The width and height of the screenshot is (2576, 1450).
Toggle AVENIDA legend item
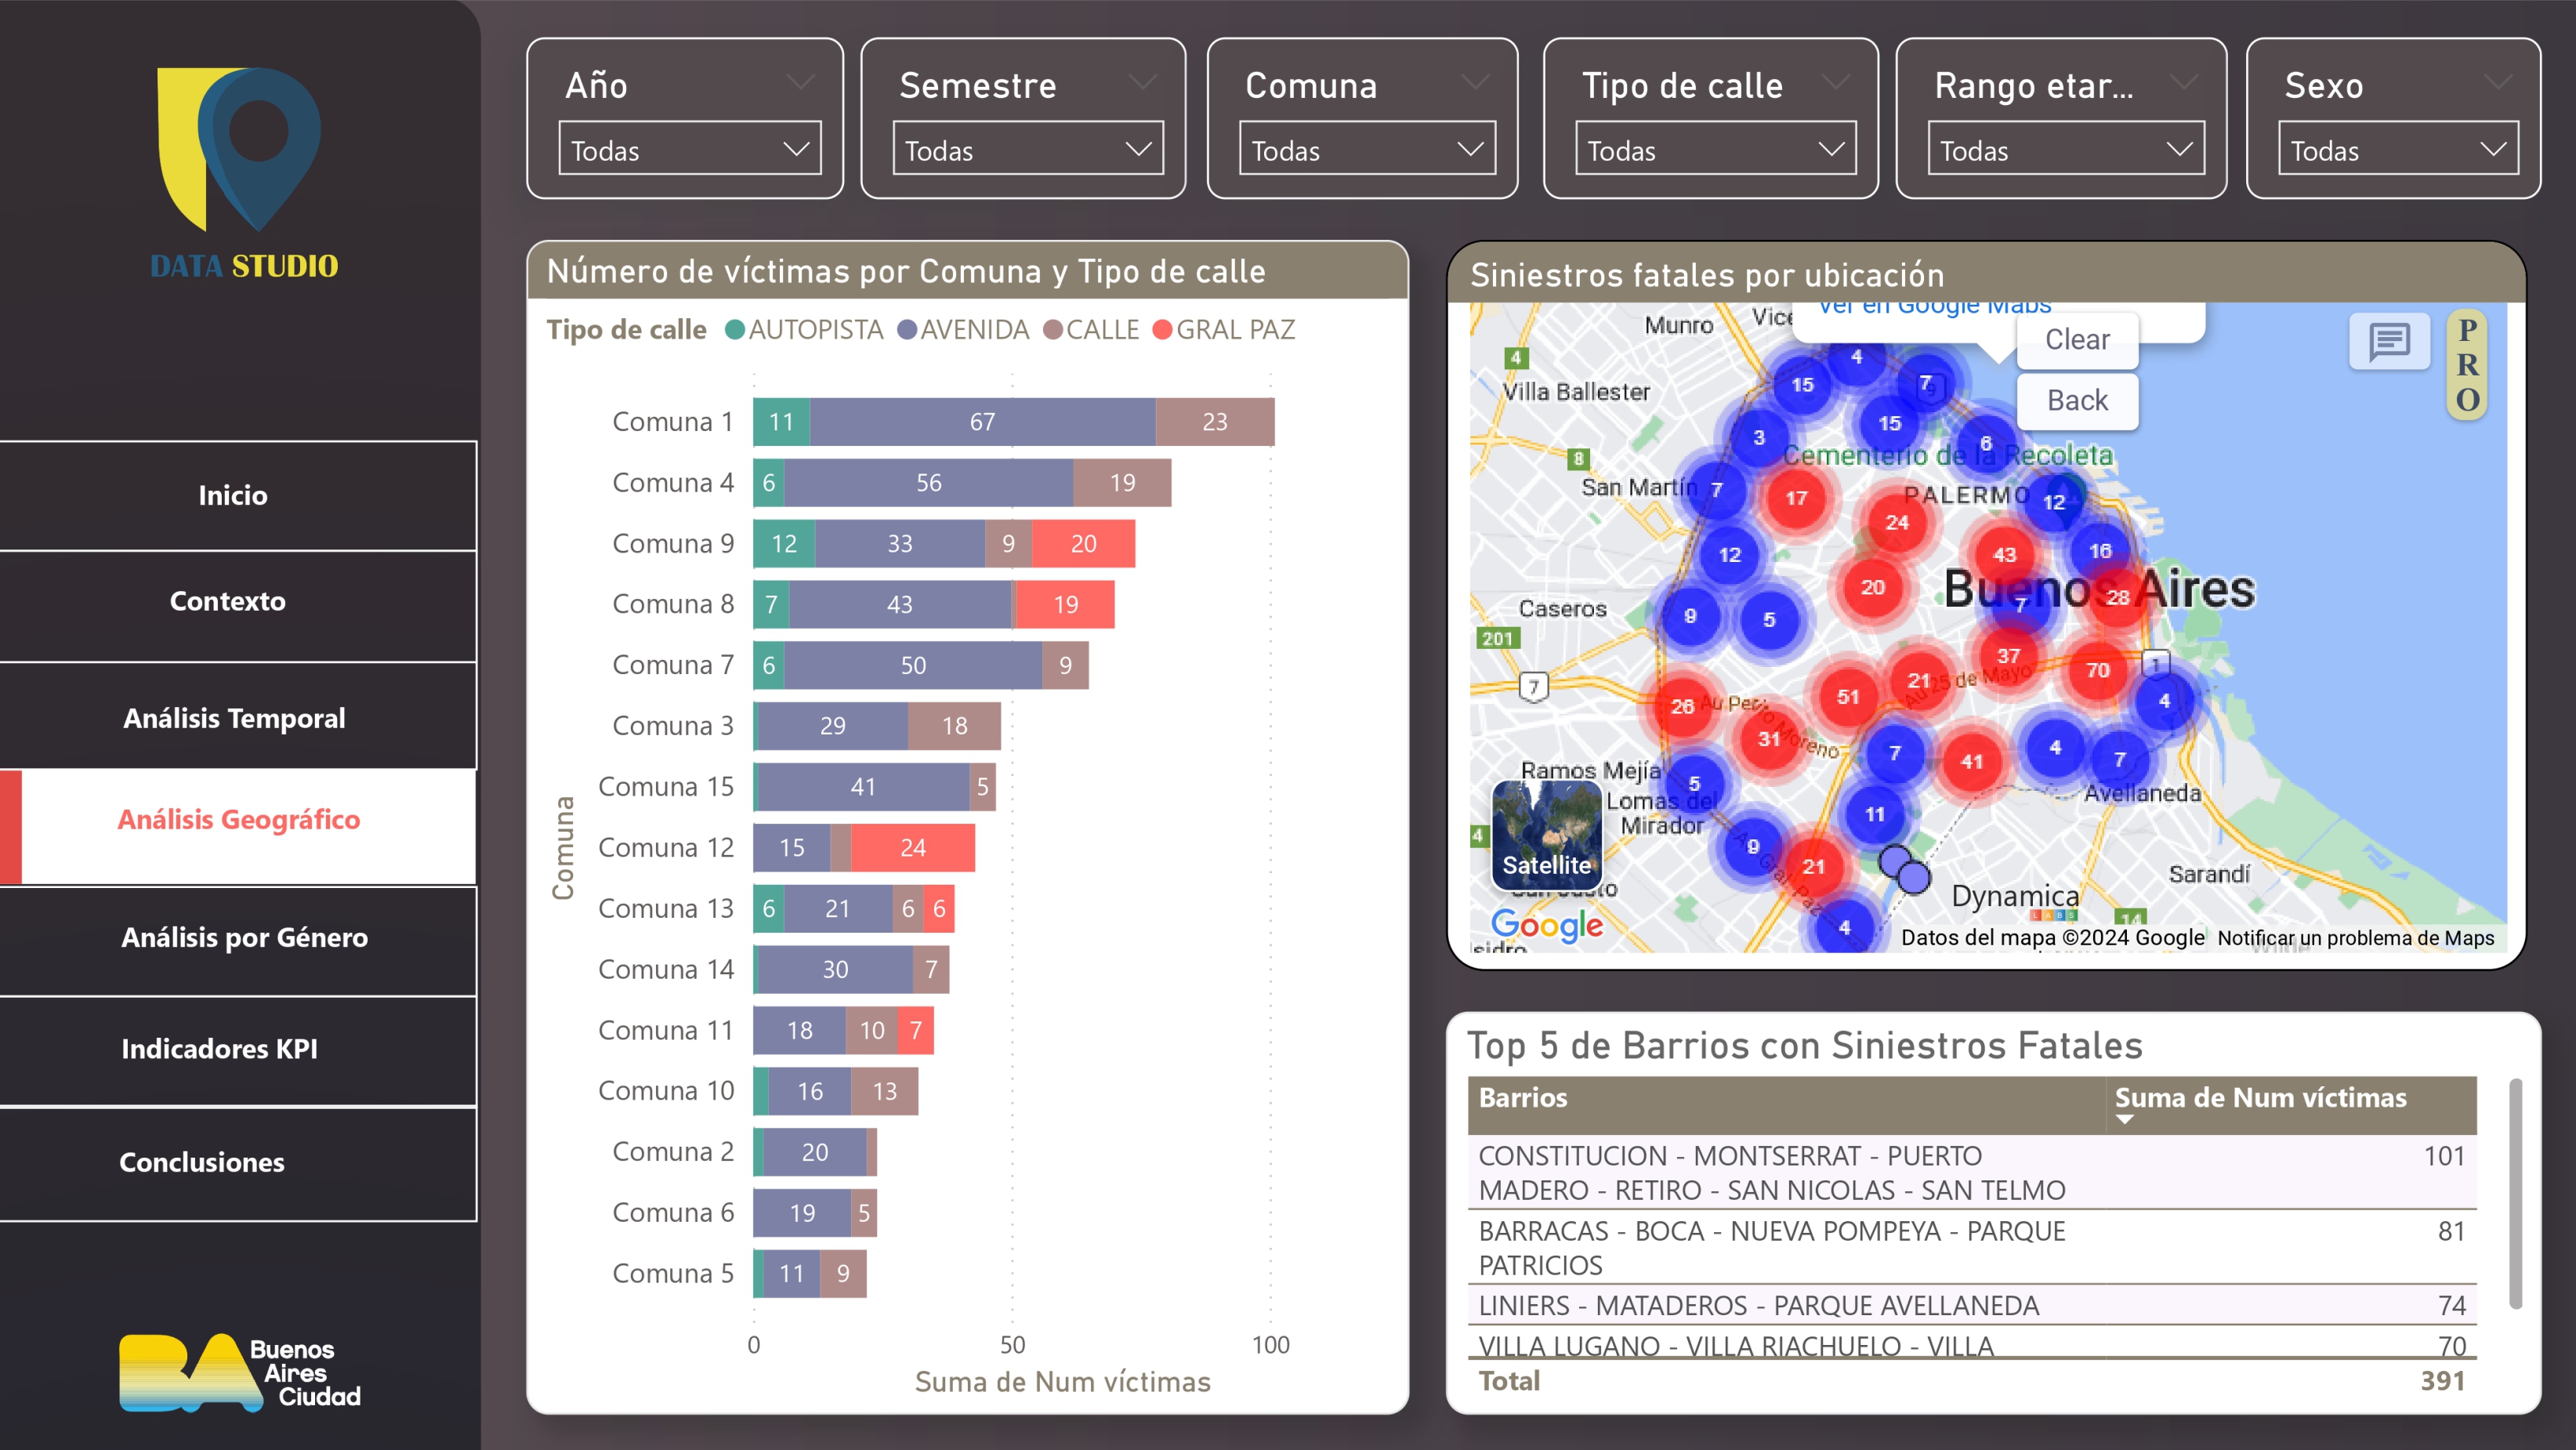[x=963, y=330]
